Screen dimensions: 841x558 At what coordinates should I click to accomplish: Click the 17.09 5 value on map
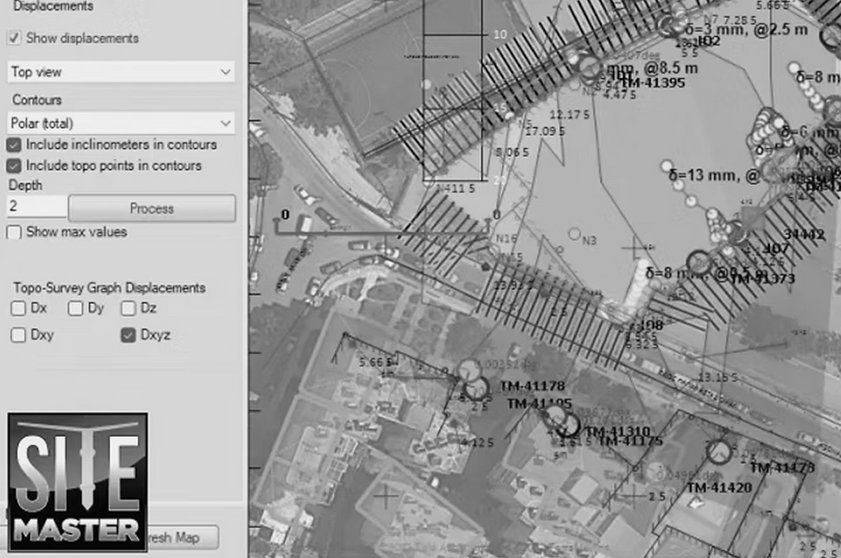point(544,130)
